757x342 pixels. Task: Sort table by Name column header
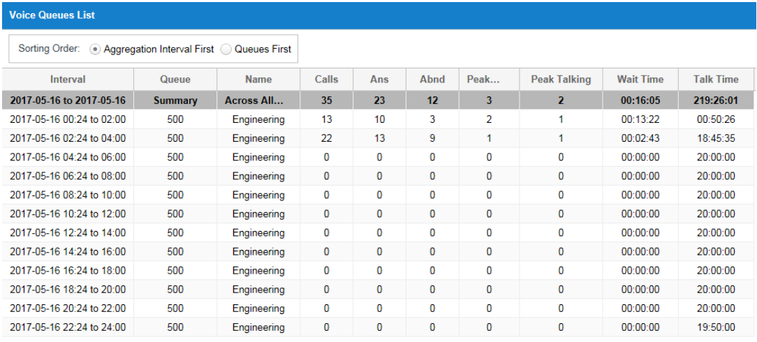258,80
